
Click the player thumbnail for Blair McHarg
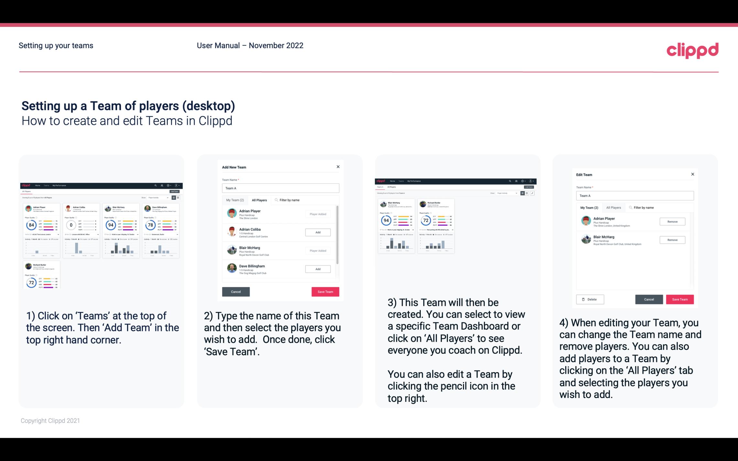[x=232, y=250]
